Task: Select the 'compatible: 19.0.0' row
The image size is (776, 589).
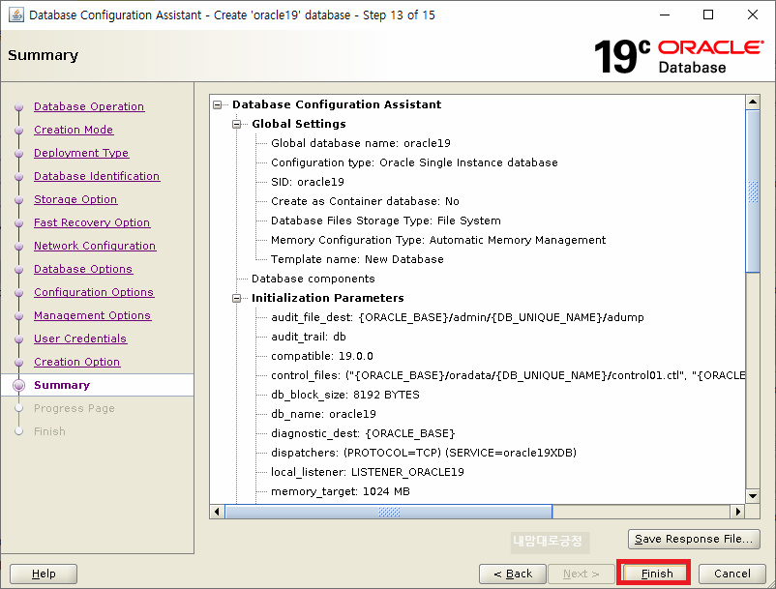Action: pyautogui.click(x=322, y=356)
